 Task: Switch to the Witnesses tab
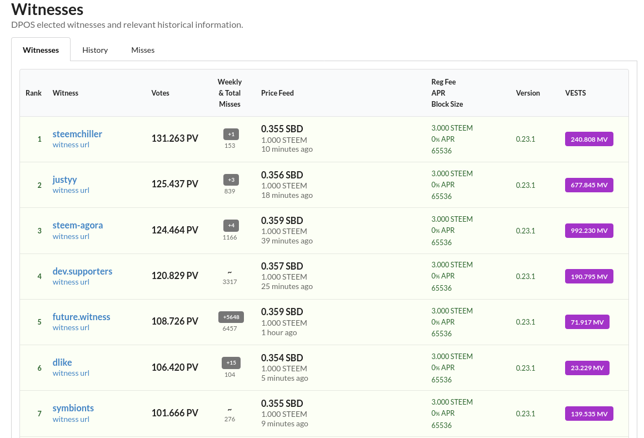[41, 49]
